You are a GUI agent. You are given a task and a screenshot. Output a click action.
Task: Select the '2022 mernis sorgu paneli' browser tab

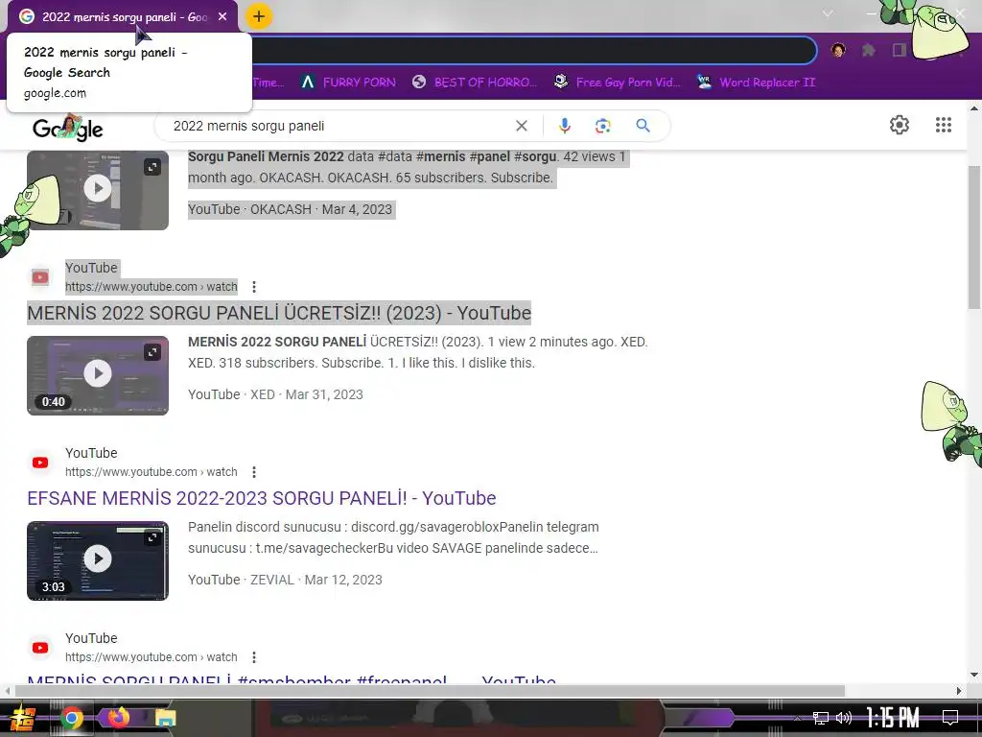point(123,17)
